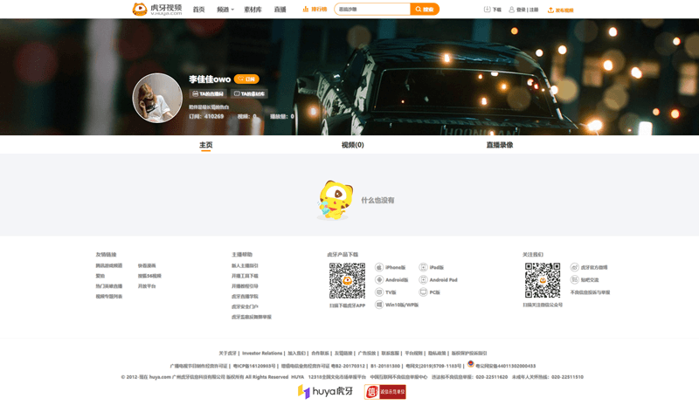
Task: Open 关于虎牙 footer link
Action: [228, 354]
